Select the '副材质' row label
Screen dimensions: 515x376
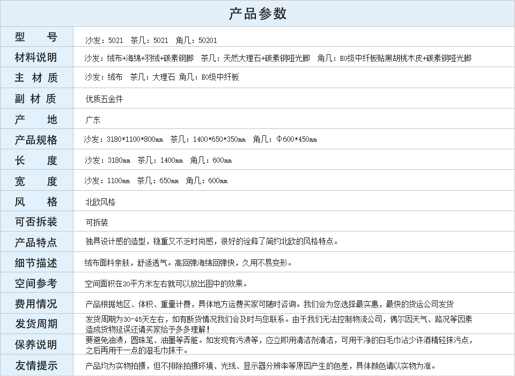point(36,98)
